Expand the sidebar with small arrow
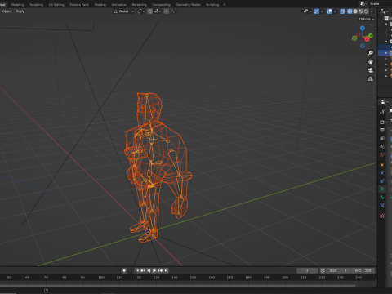392x294 pixels. [x=376, y=29]
